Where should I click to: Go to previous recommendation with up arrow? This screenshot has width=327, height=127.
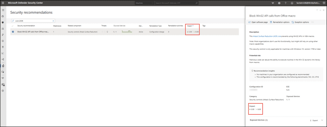[317, 10]
